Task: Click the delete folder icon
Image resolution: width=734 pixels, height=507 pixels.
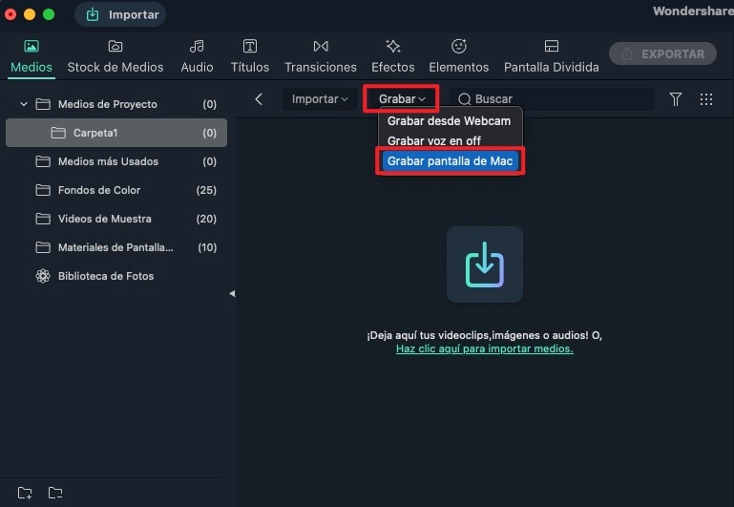Action: (55, 493)
